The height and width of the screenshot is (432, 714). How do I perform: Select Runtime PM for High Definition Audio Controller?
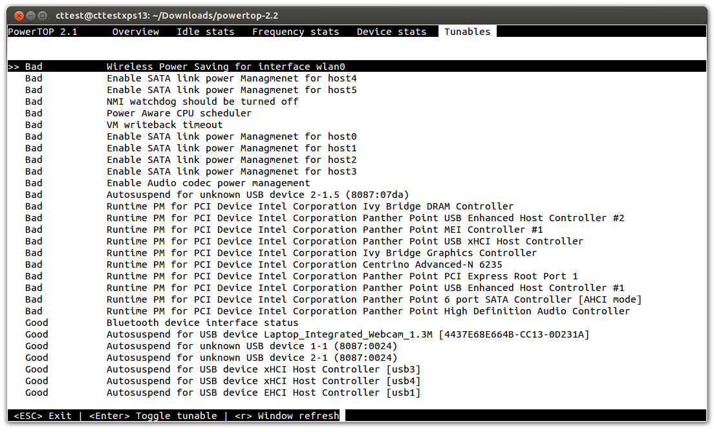[357, 311]
